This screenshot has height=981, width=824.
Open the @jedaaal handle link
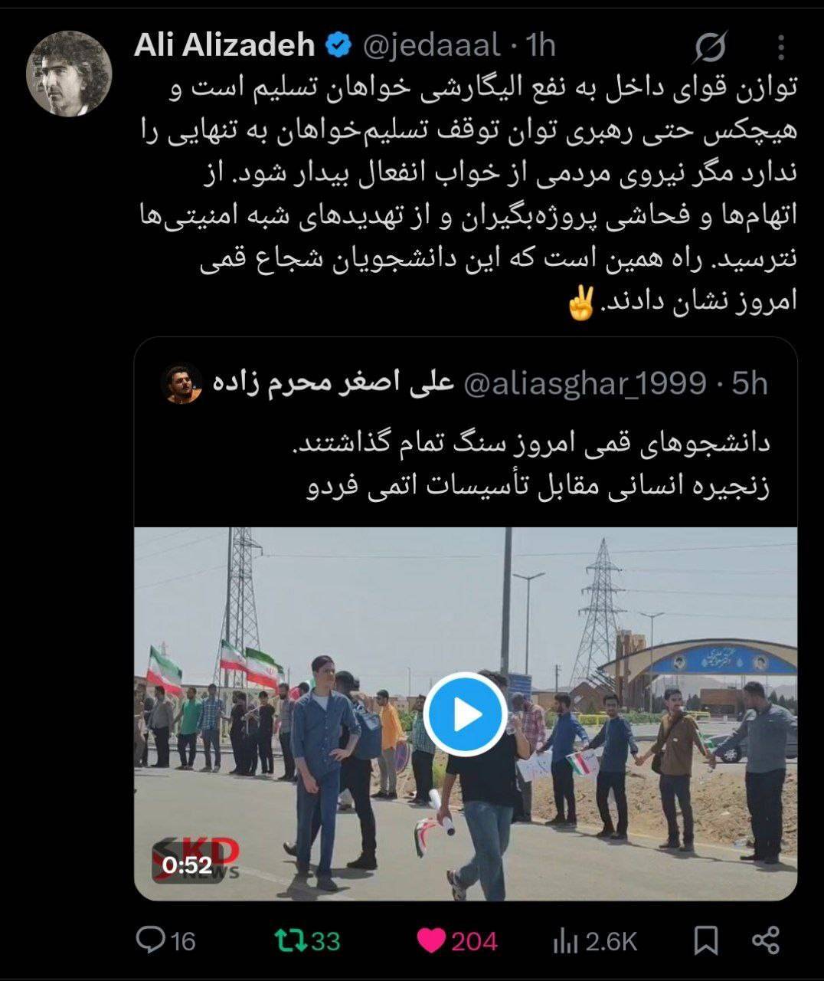[430, 46]
